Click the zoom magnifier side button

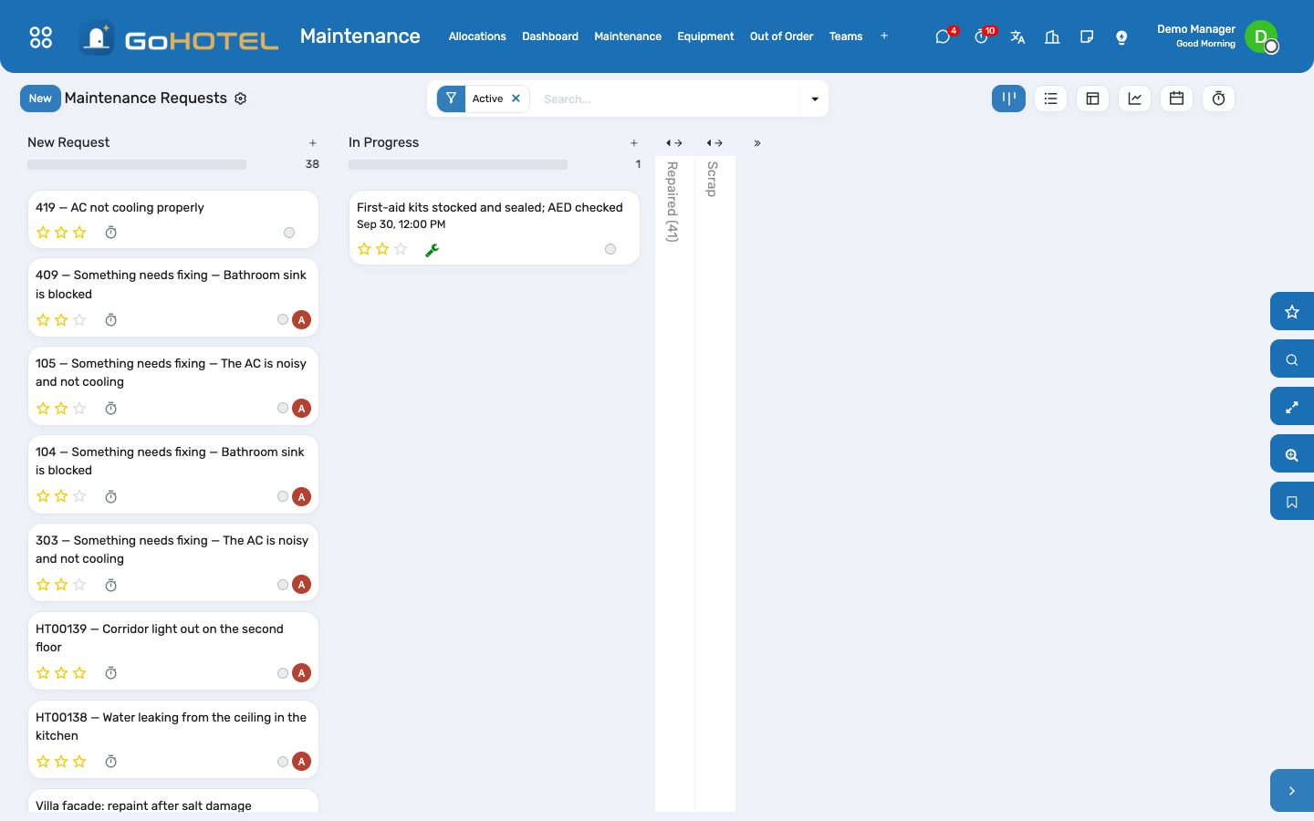coord(1292,454)
